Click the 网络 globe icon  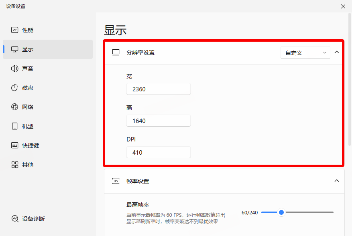click(15, 107)
